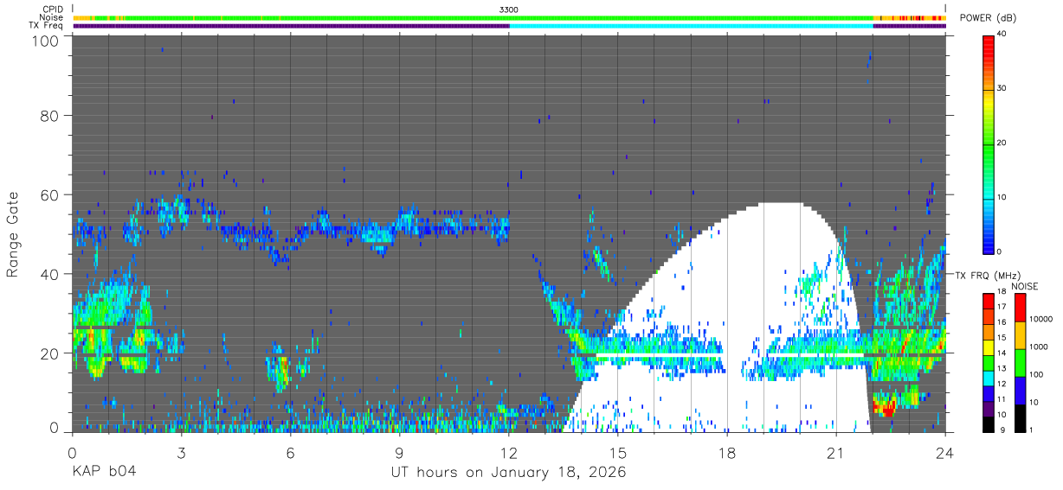
Task: Click hour '12' on time axis
Action: coord(509,452)
